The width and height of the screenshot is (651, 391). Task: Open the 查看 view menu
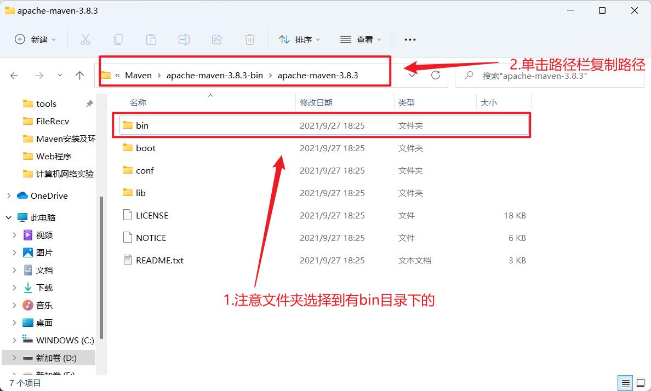(x=361, y=39)
